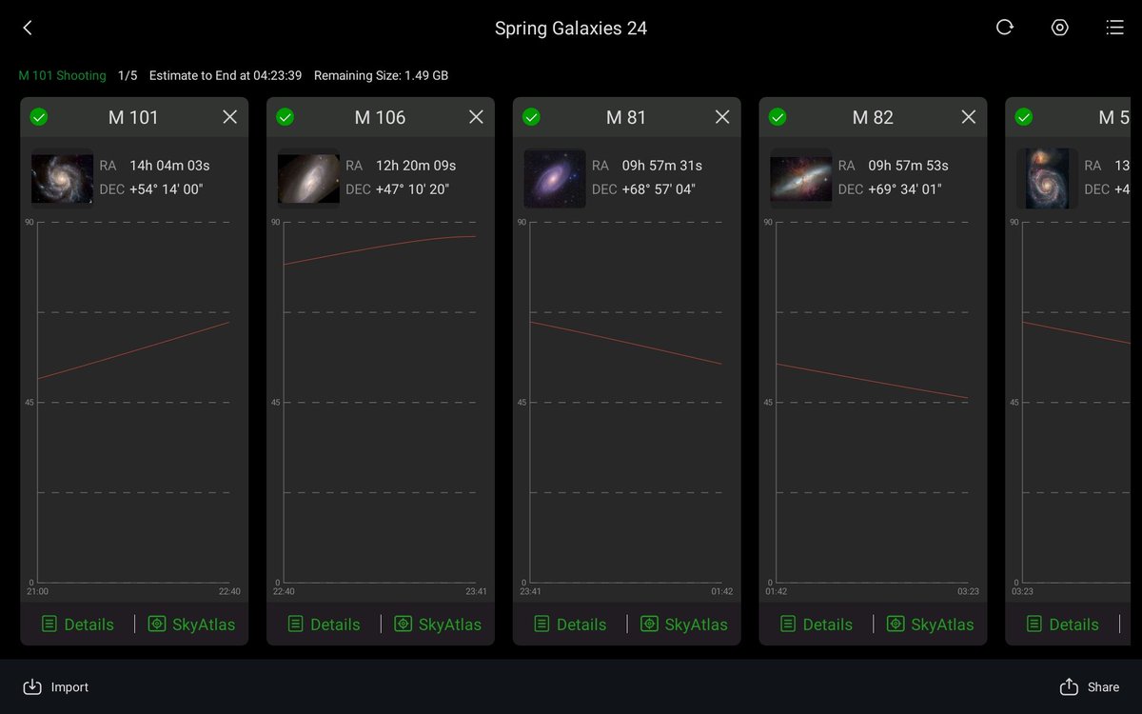This screenshot has height=714, width=1142.
Task: Open the M 106 galaxy thumbnail
Action: click(308, 178)
